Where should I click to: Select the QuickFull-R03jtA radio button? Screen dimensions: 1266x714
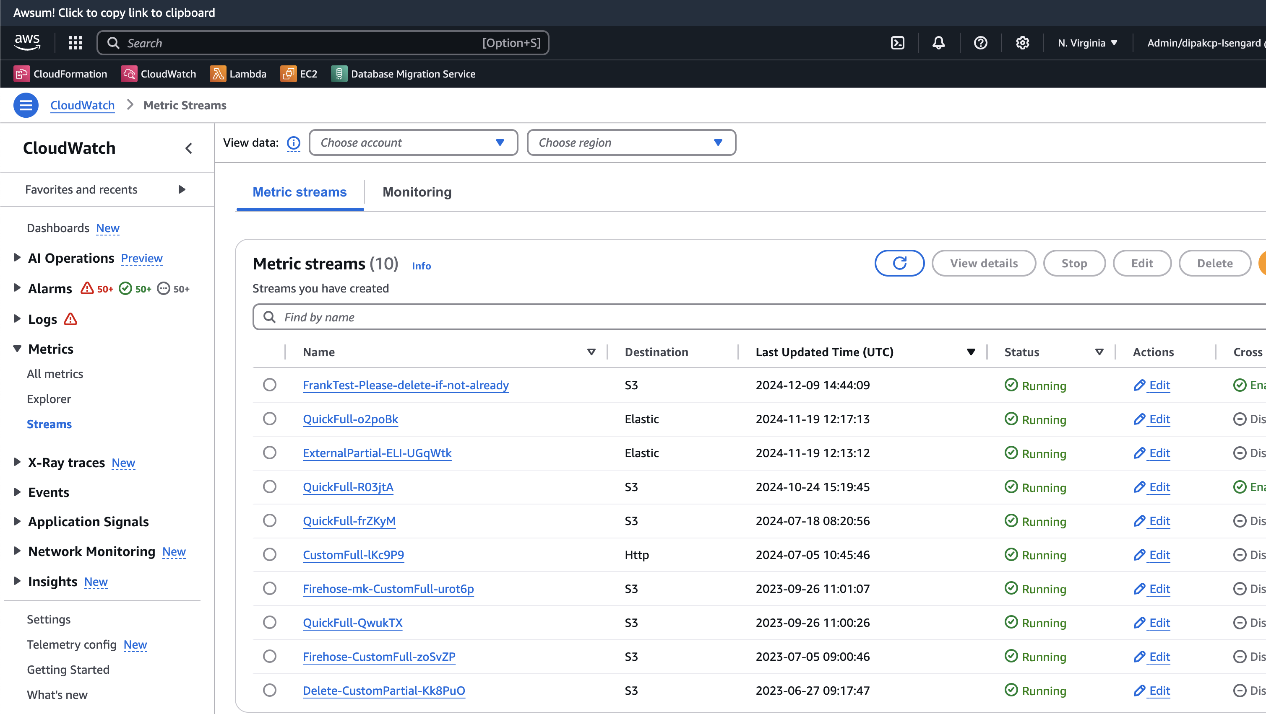[x=269, y=486]
